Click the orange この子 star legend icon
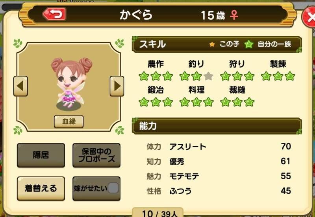This screenshot has height=217, width=315. 212,44
